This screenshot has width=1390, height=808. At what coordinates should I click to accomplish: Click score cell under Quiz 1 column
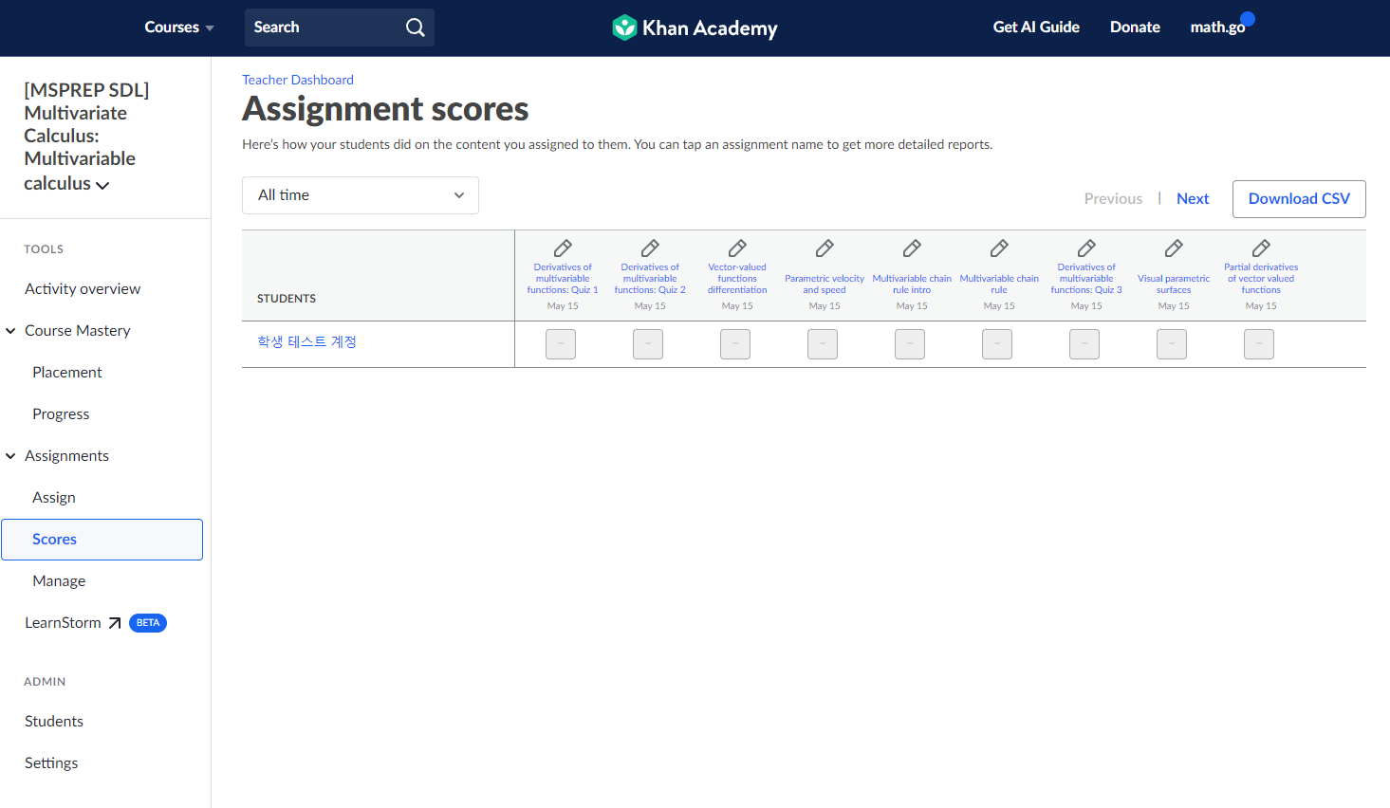[561, 344]
